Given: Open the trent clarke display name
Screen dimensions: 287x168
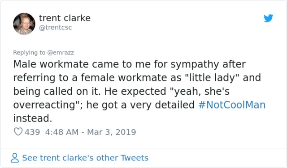Looking at the screenshot, I should 65,18.
